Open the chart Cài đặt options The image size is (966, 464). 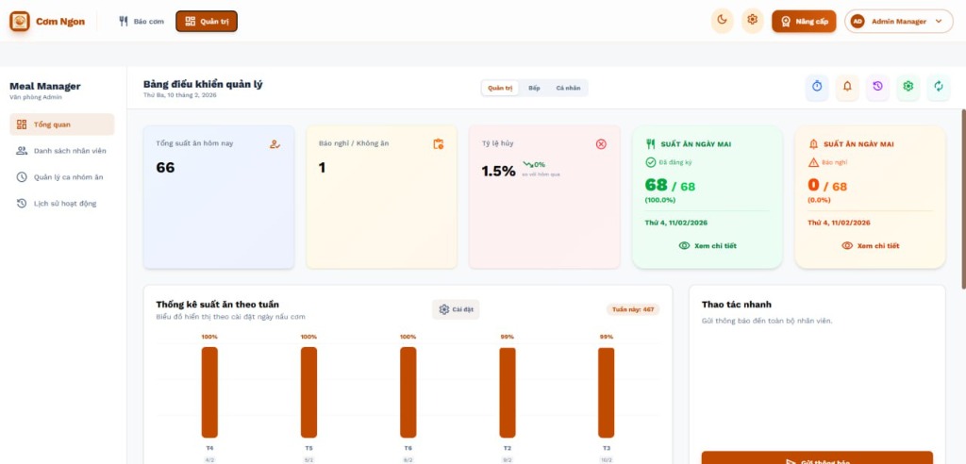(x=456, y=309)
